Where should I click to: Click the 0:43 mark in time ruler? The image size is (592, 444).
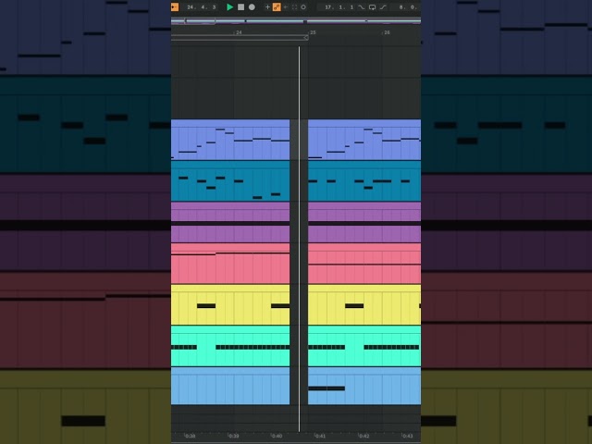pos(407,436)
